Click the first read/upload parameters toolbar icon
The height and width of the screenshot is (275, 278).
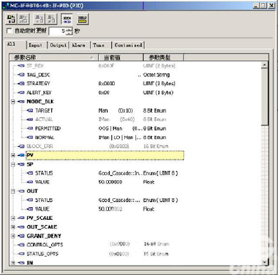click(x=11, y=19)
